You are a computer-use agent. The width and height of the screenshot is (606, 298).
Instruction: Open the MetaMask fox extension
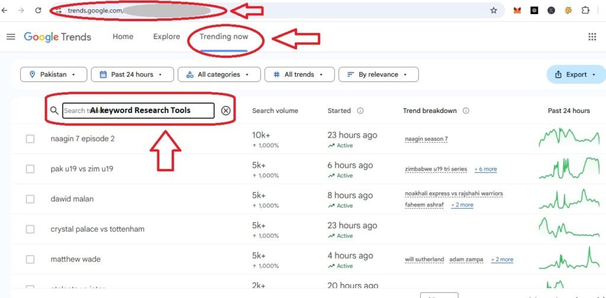[517, 11]
